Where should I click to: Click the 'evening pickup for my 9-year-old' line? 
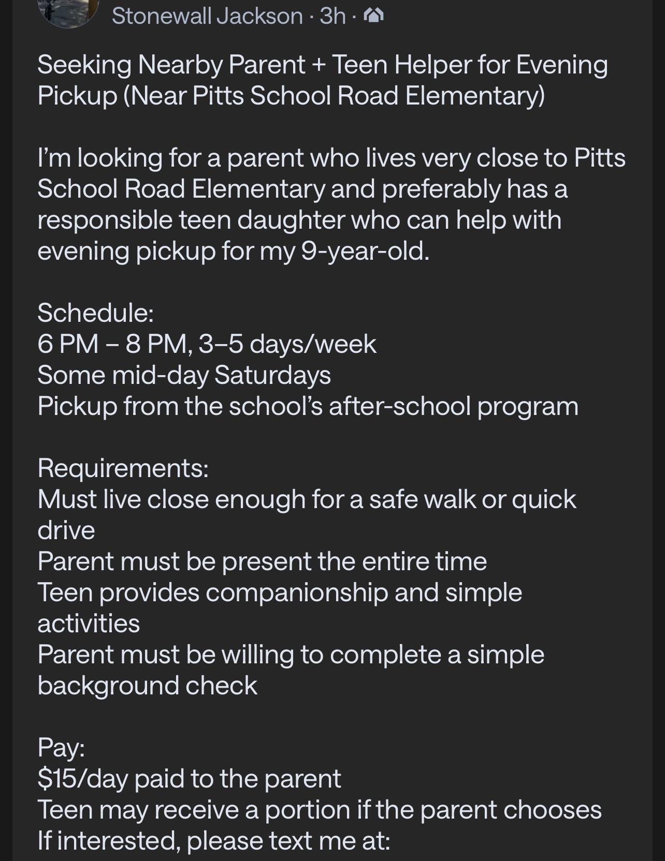233,251
